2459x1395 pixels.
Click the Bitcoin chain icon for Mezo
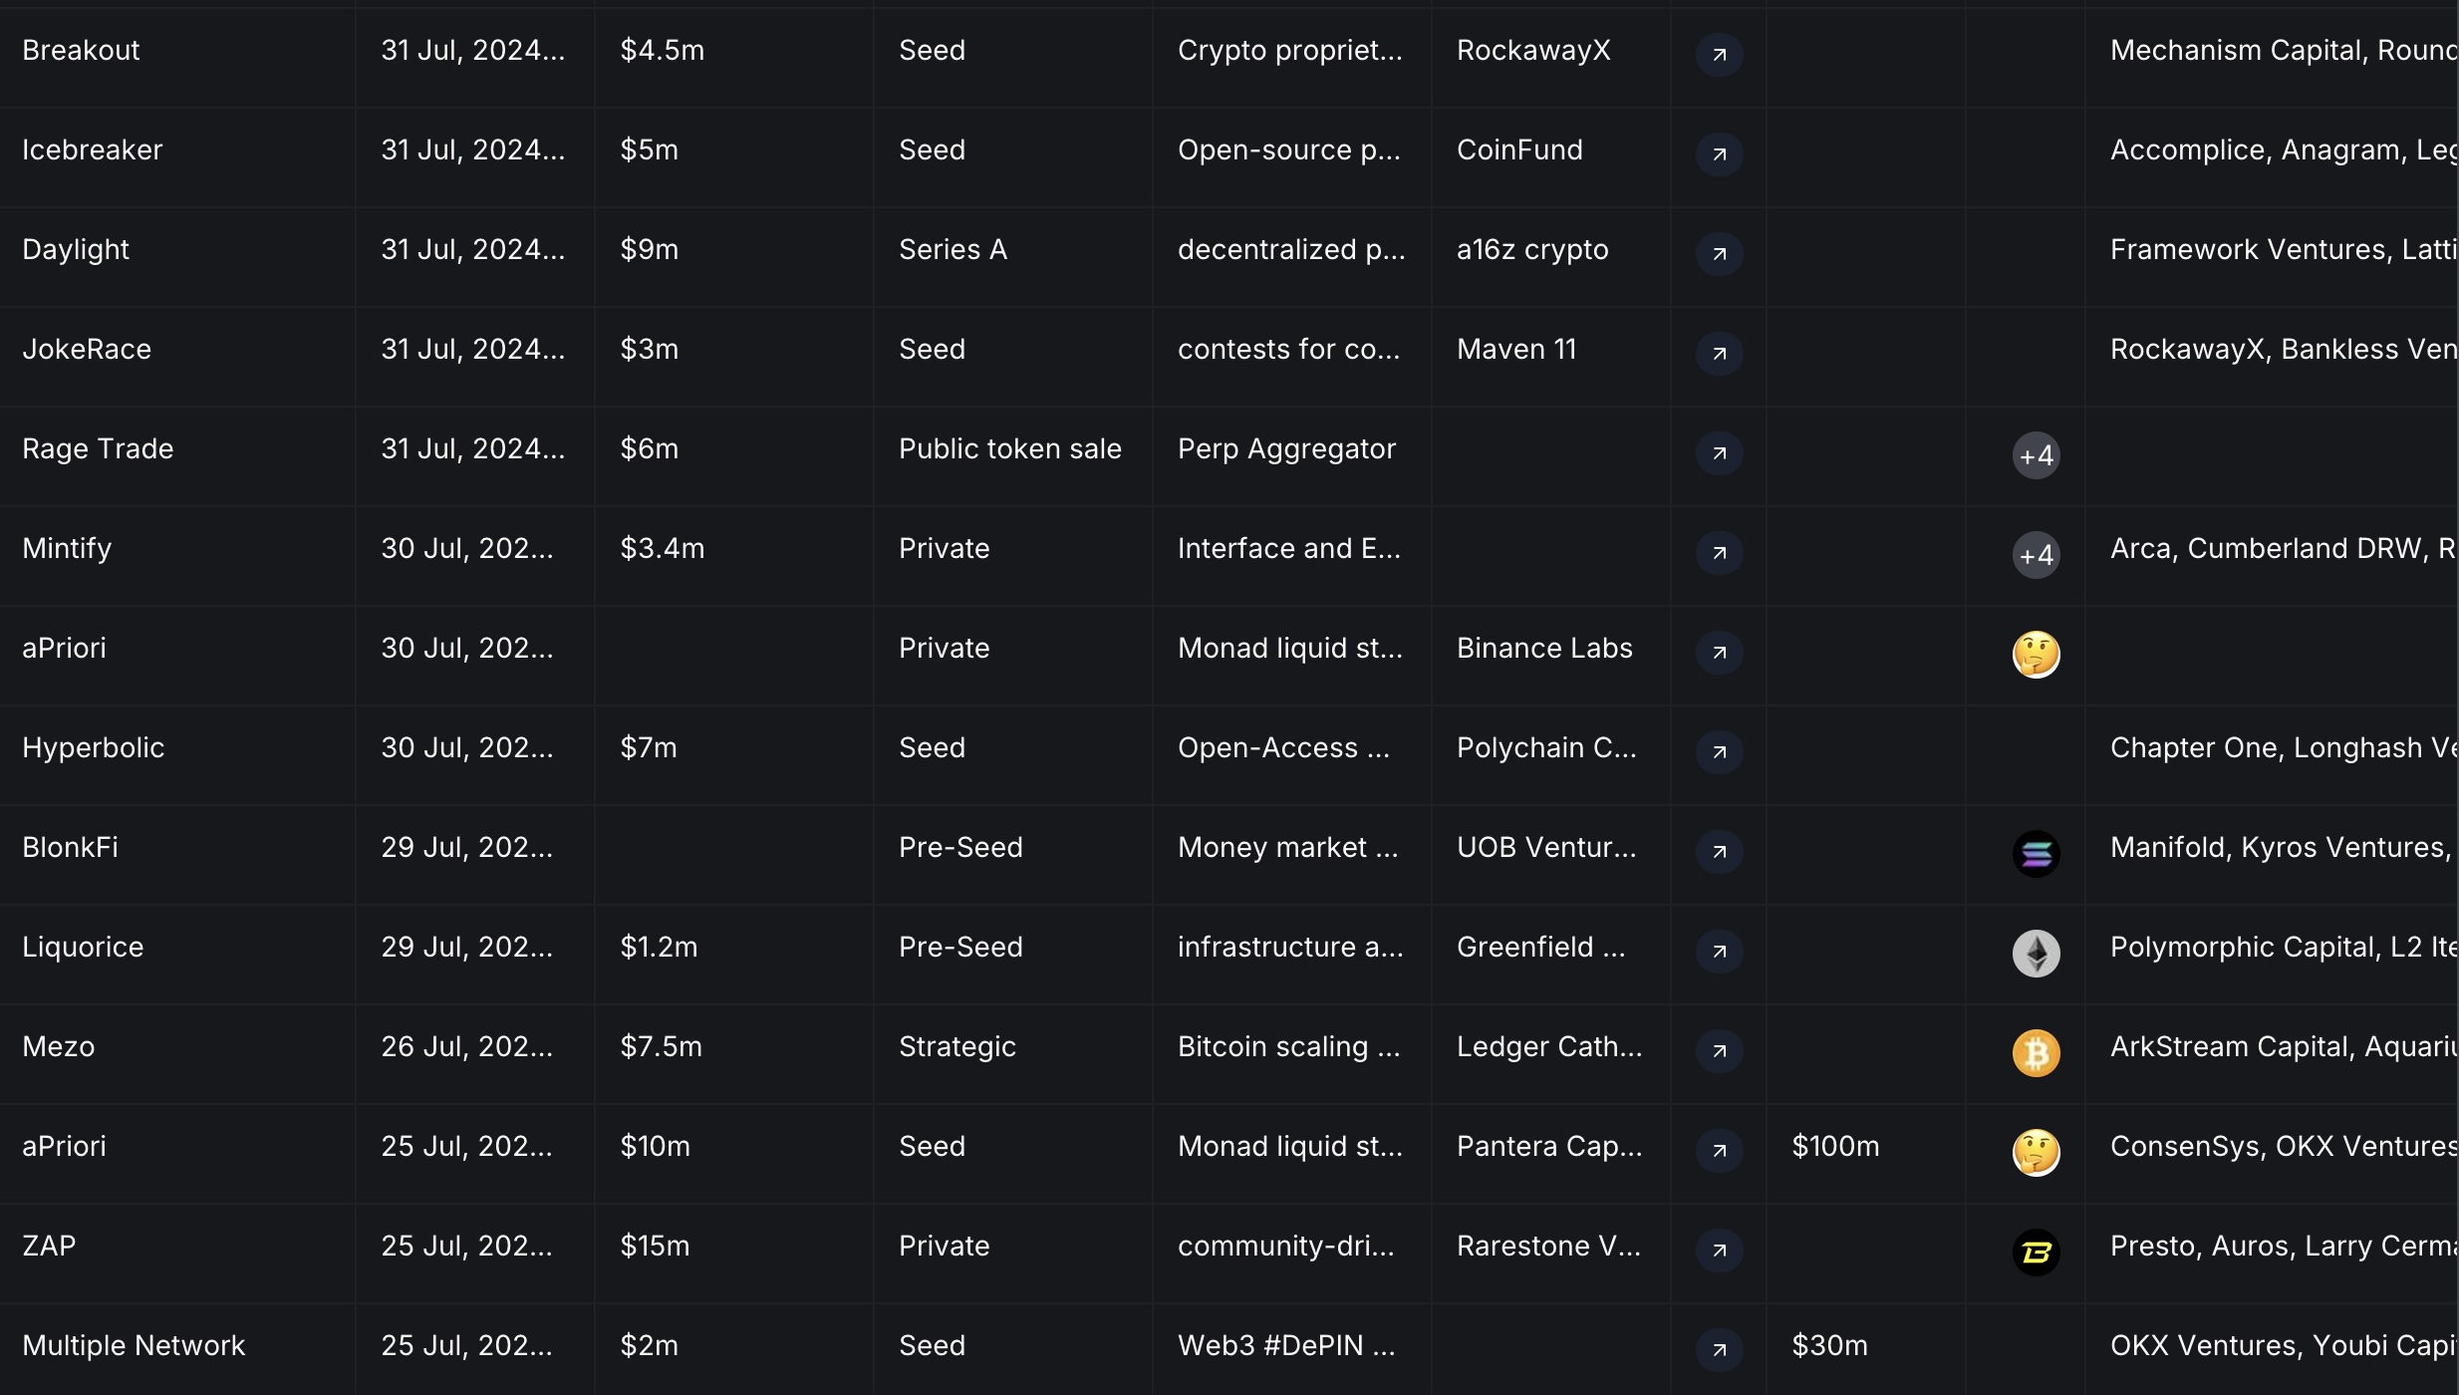pyautogui.click(x=2036, y=1053)
